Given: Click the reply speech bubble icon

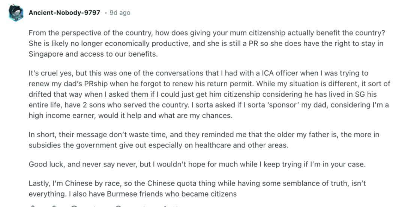Looking at the screenshot, I should (74, 206).
